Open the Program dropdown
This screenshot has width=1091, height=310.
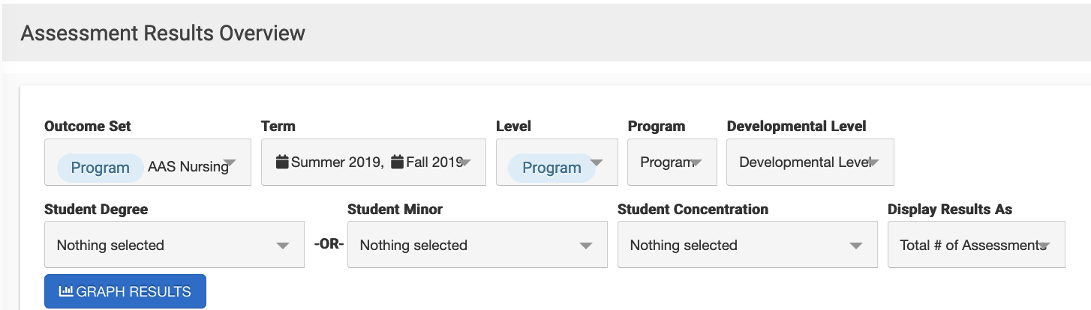tap(672, 162)
